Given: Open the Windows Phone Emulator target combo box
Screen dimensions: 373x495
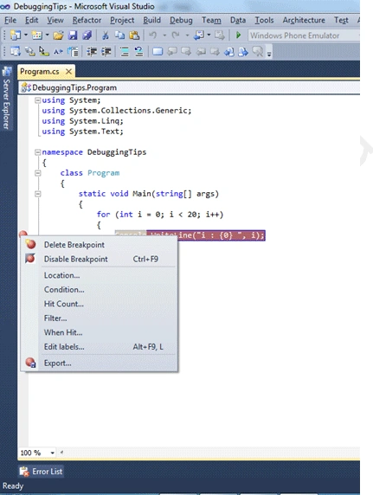Looking at the screenshot, I should pyautogui.click(x=304, y=35).
